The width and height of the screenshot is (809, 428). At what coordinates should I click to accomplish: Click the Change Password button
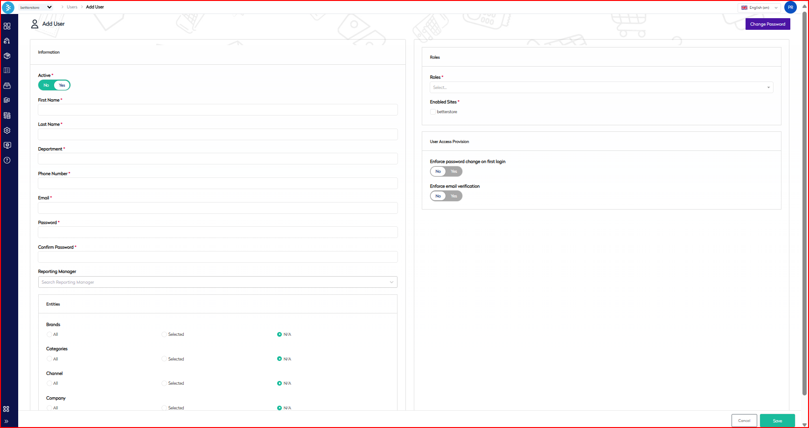(767, 24)
